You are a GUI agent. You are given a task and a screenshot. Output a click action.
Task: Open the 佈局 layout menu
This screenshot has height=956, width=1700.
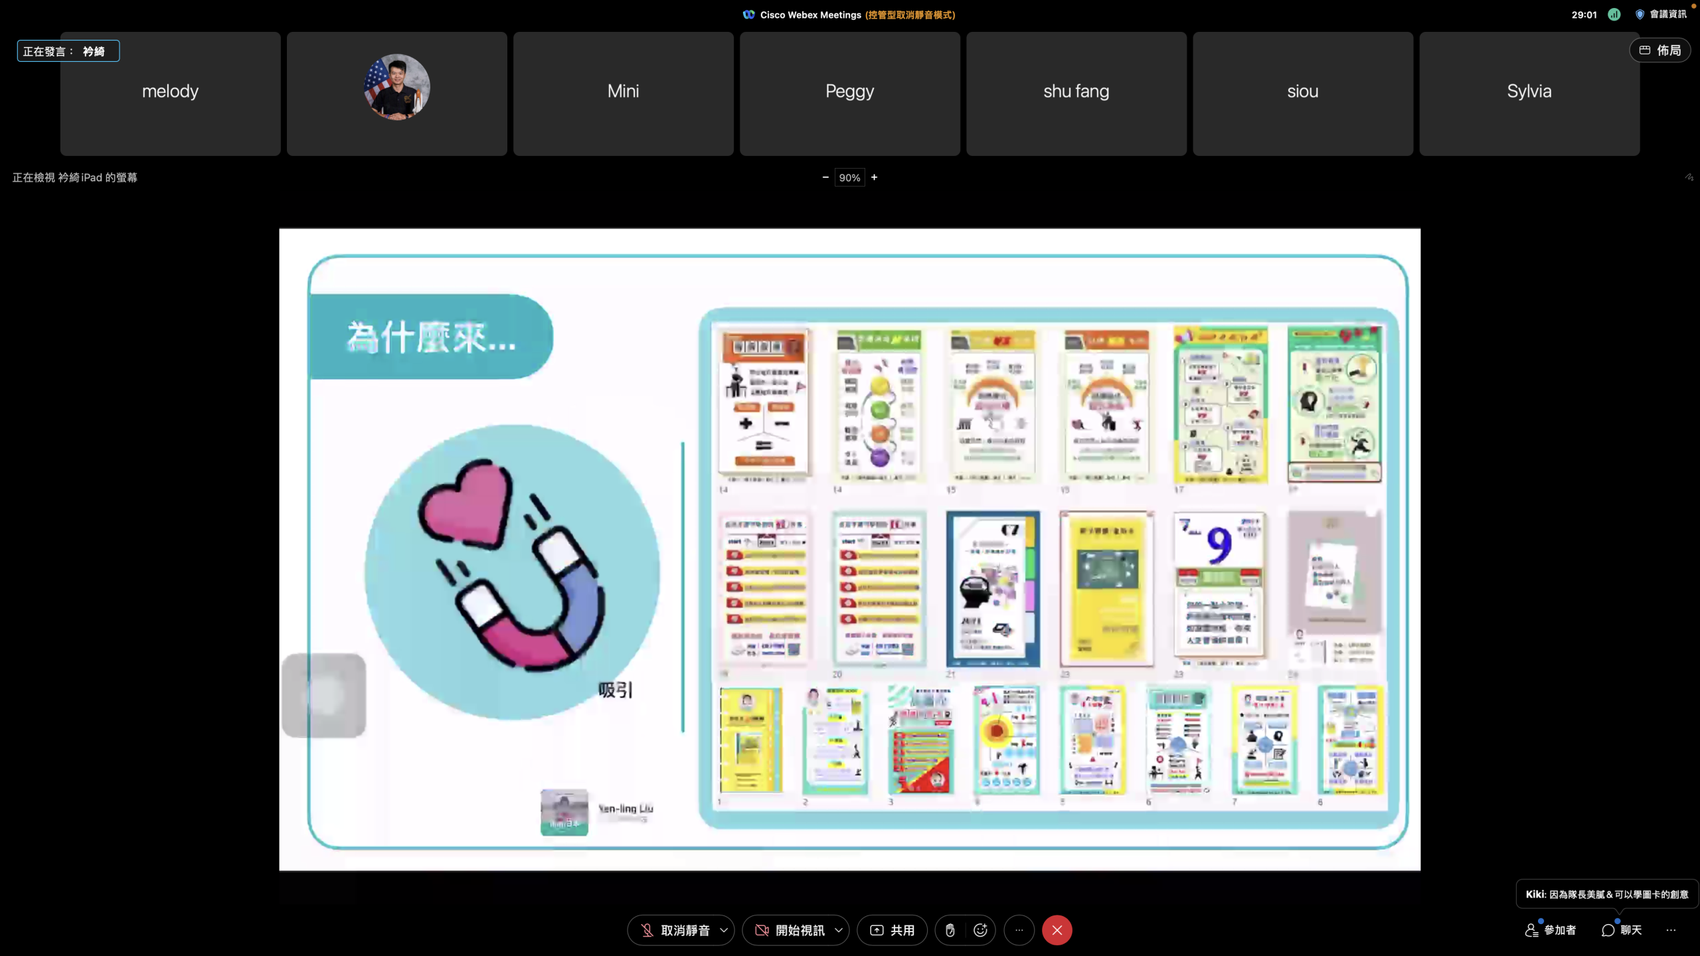1659,50
